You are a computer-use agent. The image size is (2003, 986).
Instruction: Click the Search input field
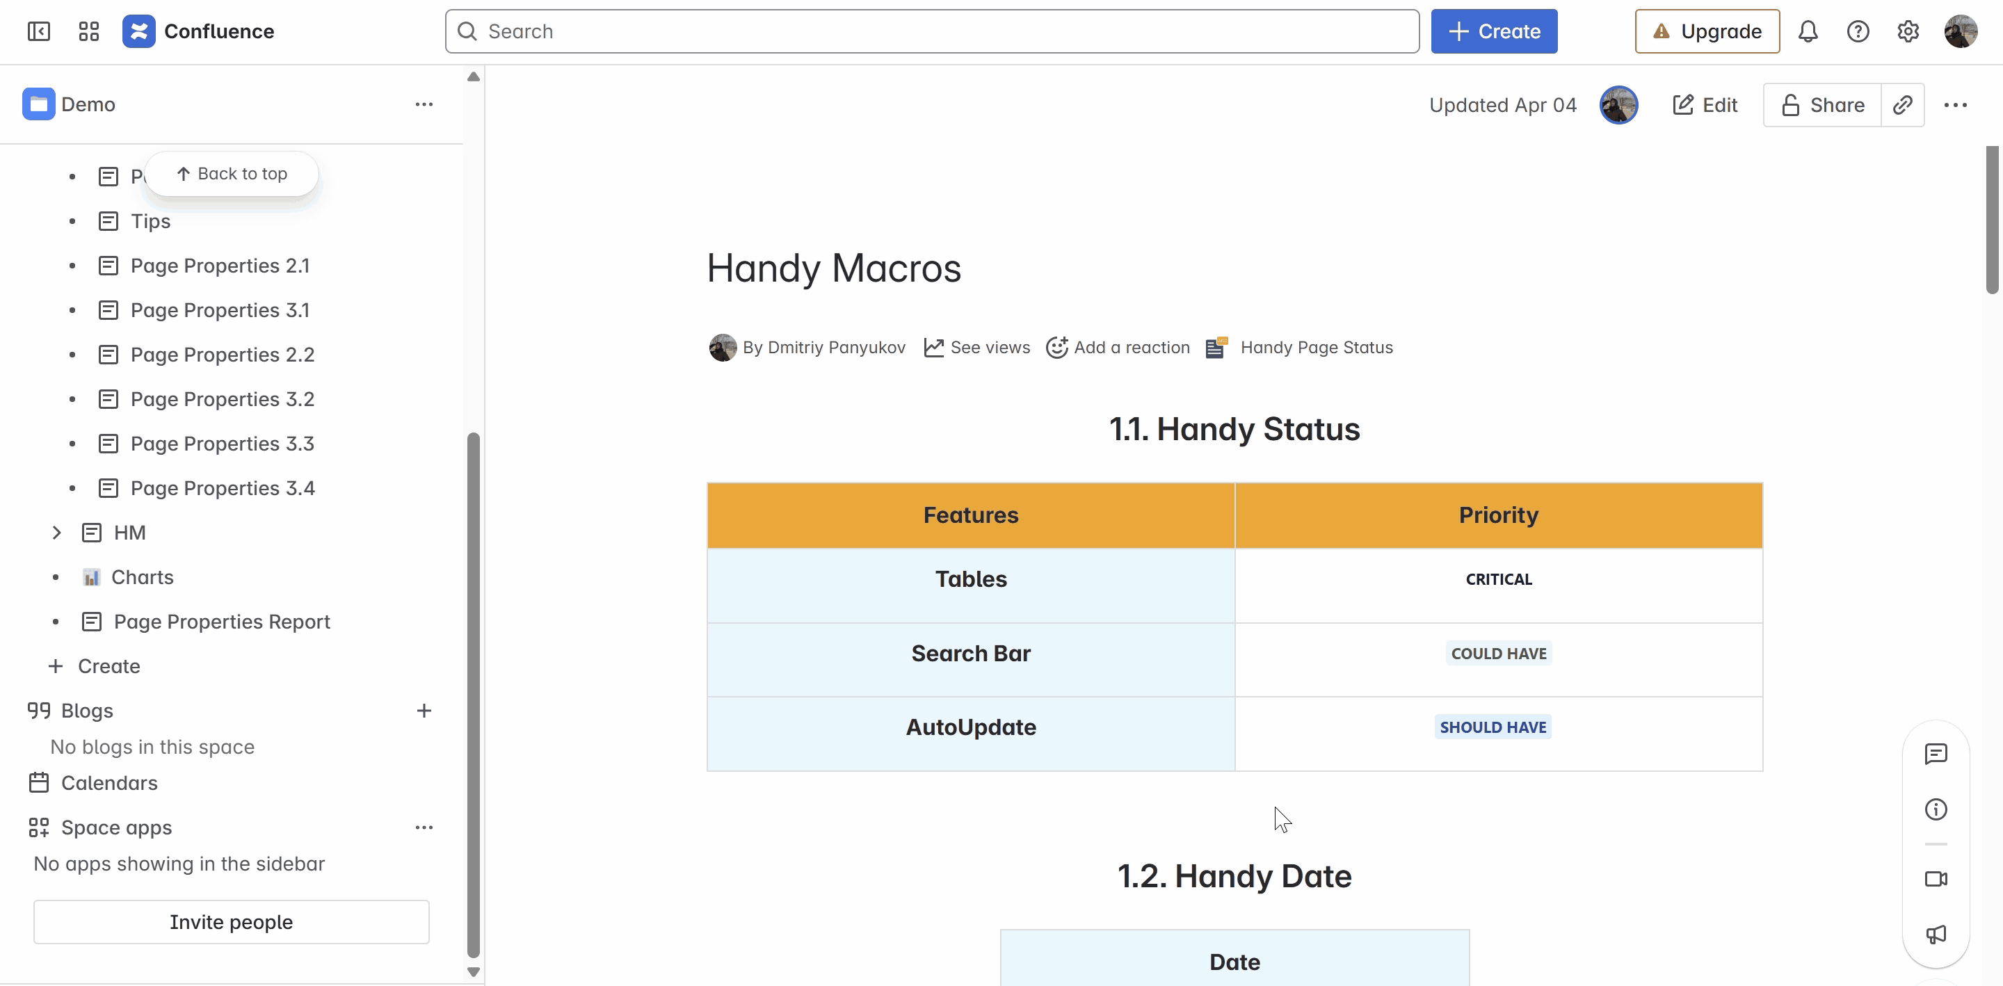(931, 31)
